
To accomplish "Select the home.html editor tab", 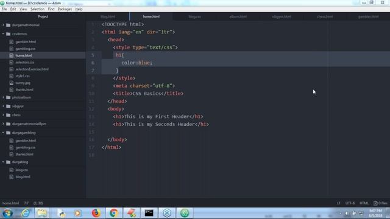I will pos(151,16).
